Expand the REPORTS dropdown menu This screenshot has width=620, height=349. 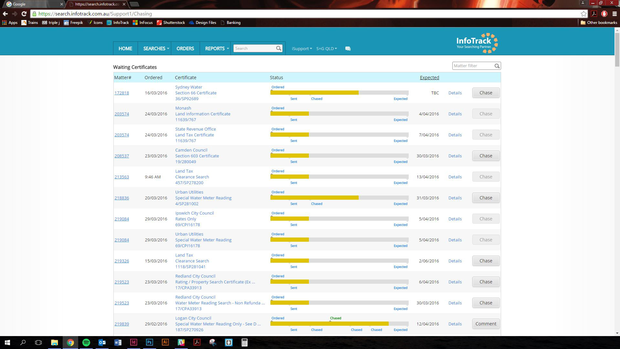pos(217,48)
